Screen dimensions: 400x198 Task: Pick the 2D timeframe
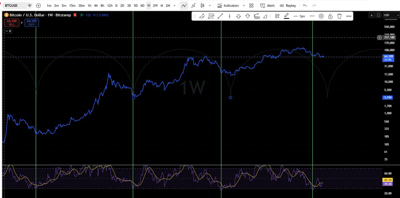coord(122,6)
